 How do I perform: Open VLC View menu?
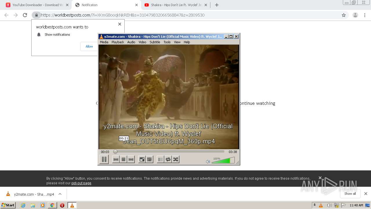click(x=177, y=42)
